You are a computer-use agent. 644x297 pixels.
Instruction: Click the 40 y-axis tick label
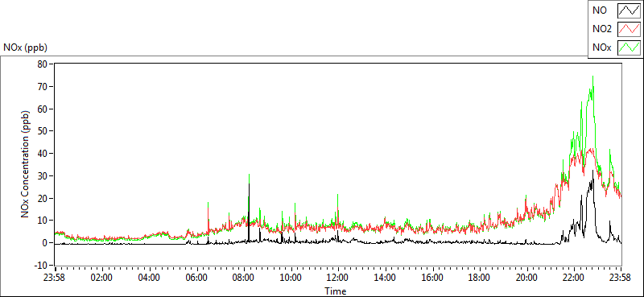pos(43,154)
